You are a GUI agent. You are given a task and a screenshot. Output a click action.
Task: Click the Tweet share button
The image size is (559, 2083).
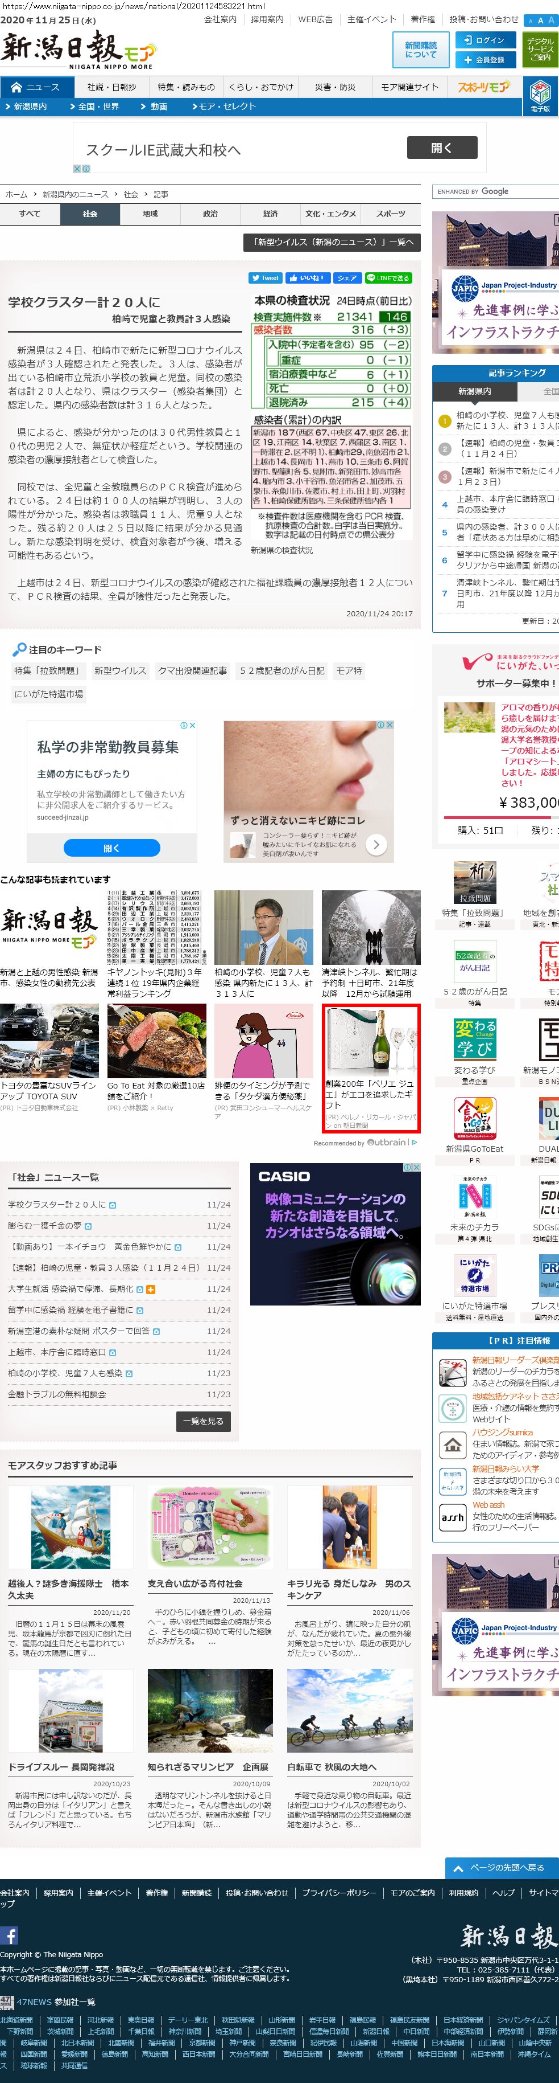[265, 277]
